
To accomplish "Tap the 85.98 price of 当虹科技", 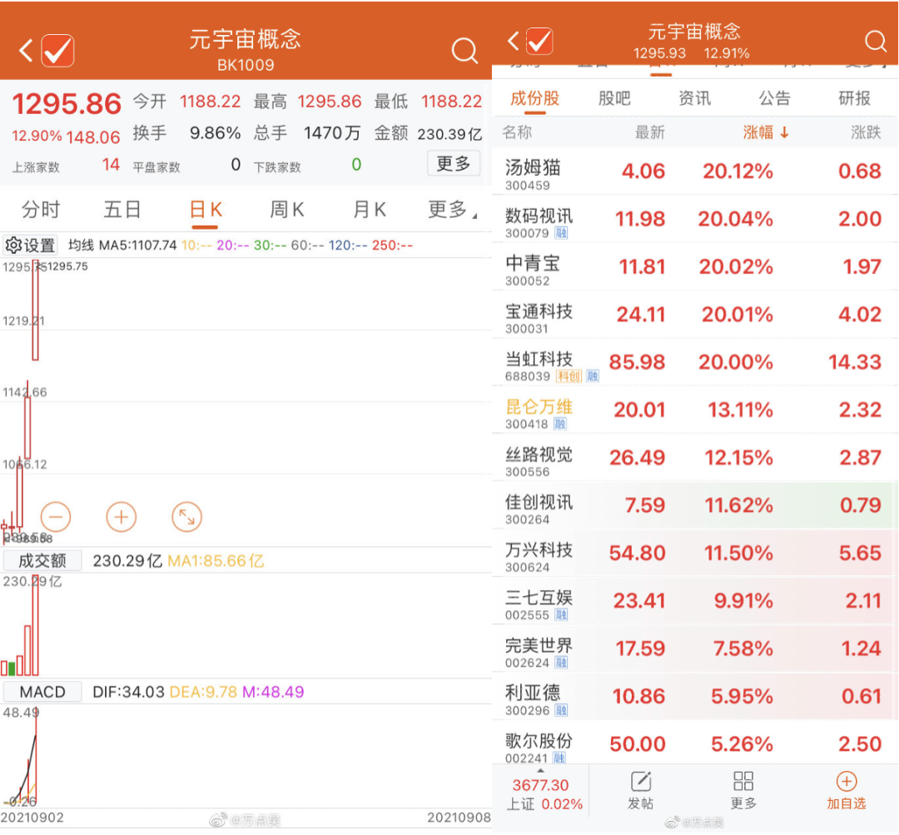I will pyautogui.click(x=637, y=362).
